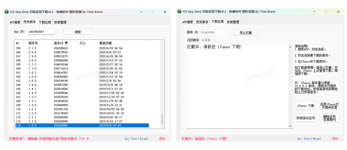Open 安装管理 tab in the left window
Viewport: 347px width, 150px height.
[60, 22]
